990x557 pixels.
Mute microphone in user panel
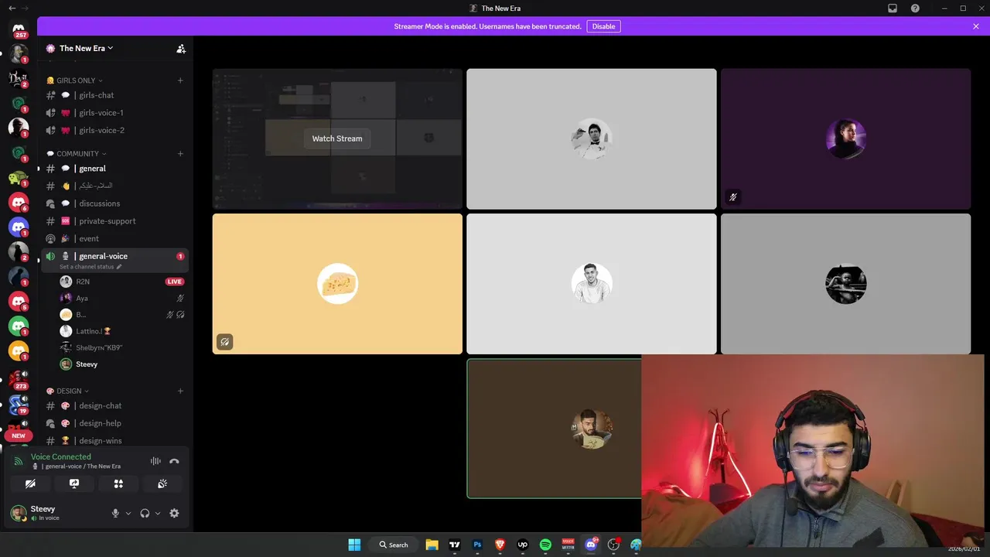[115, 513]
